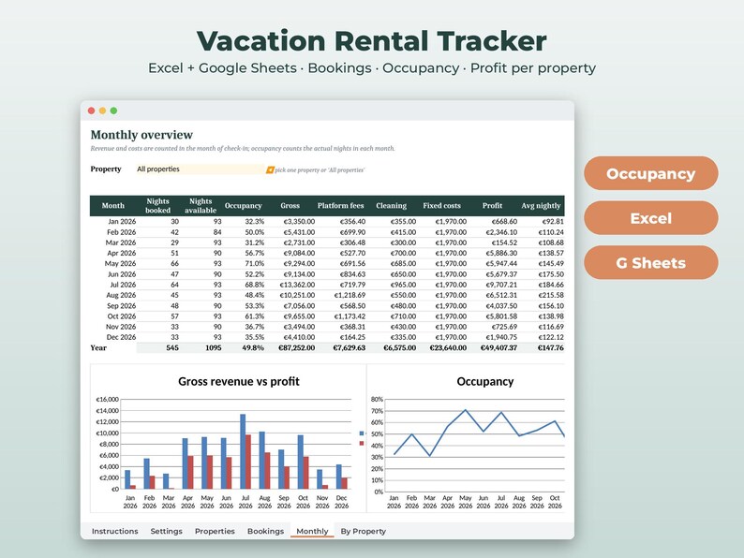Select the 'Profit' column header
The width and height of the screenshot is (744, 558).
coord(492,206)
